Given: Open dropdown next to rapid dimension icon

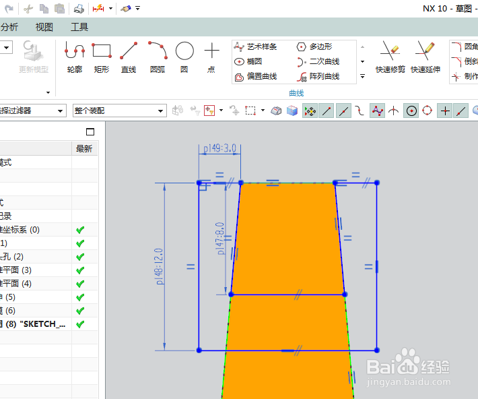Looking at the screenshot, I should pos(110,9).
